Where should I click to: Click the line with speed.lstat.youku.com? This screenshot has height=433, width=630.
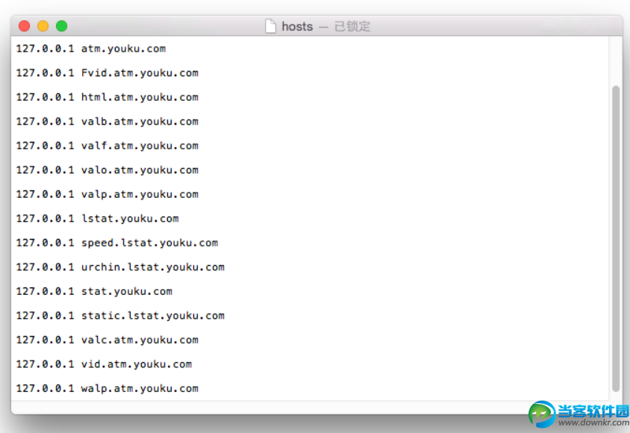click(x=117, y=243)
